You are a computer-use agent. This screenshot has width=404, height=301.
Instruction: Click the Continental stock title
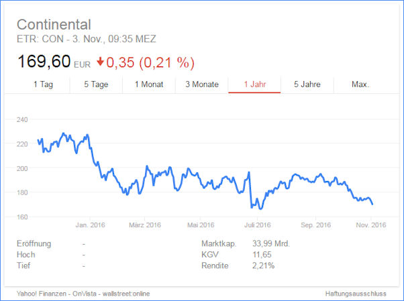[x=54, y=25]
